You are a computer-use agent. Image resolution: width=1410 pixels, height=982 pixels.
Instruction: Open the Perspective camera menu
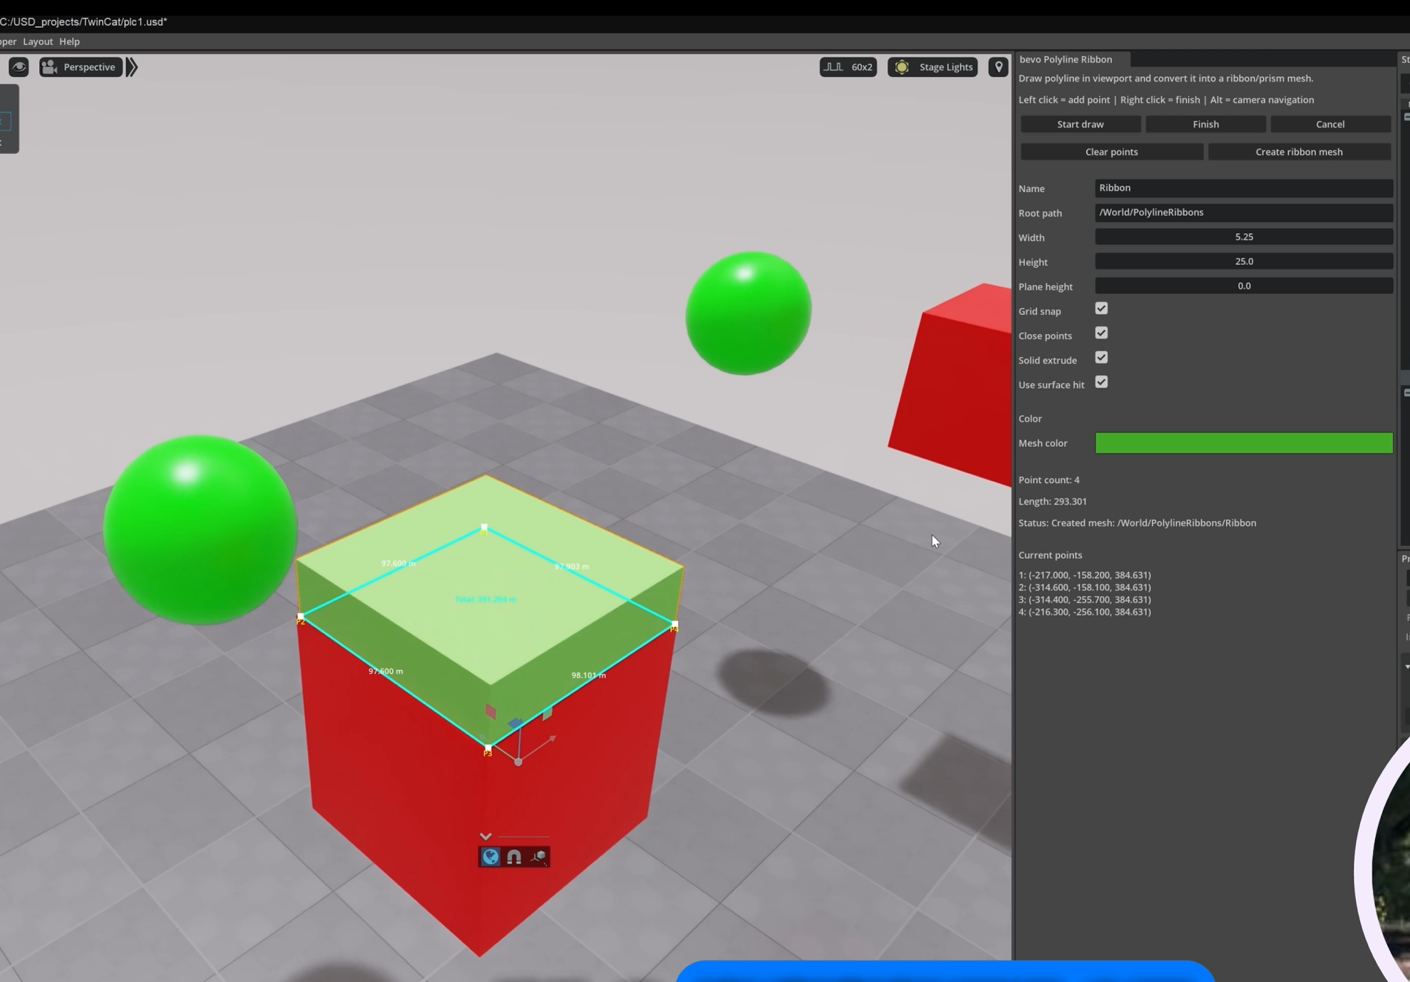pos(80,67)
